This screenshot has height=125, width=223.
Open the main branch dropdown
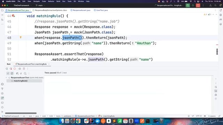point(40,6)
